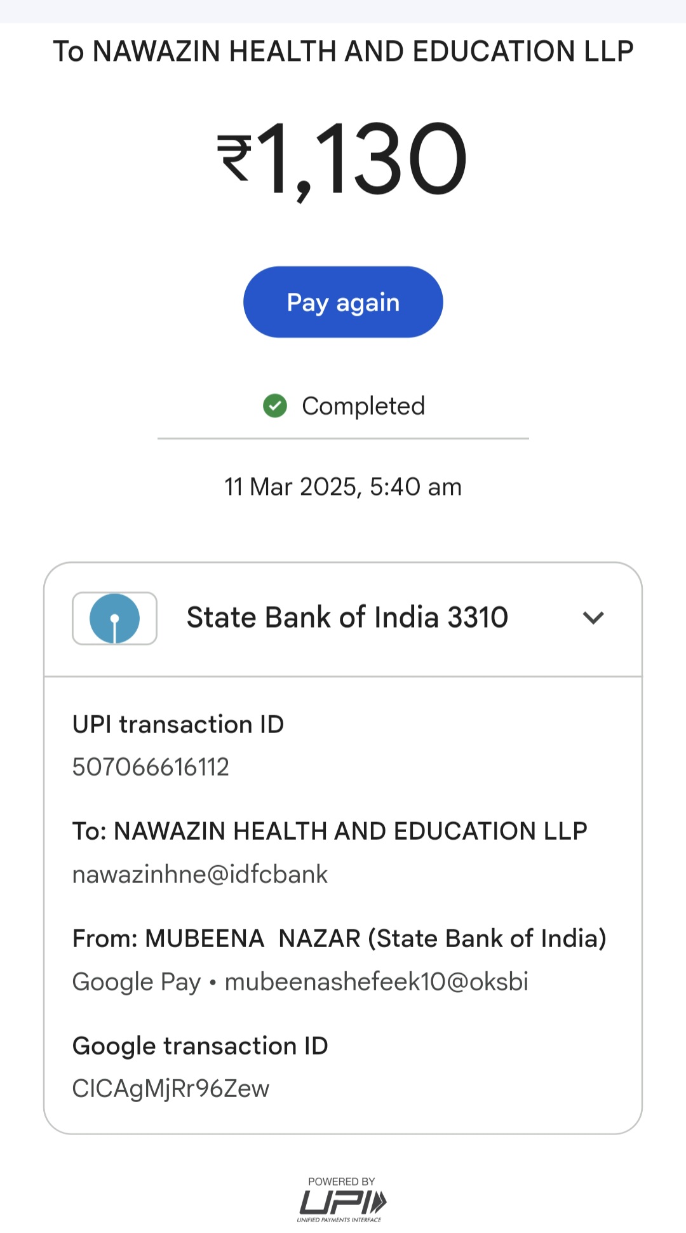Tap the State Bank of India 3310 label

tap(347, 617)
